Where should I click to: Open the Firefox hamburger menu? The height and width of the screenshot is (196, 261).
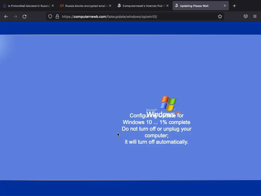click(255, 16)
